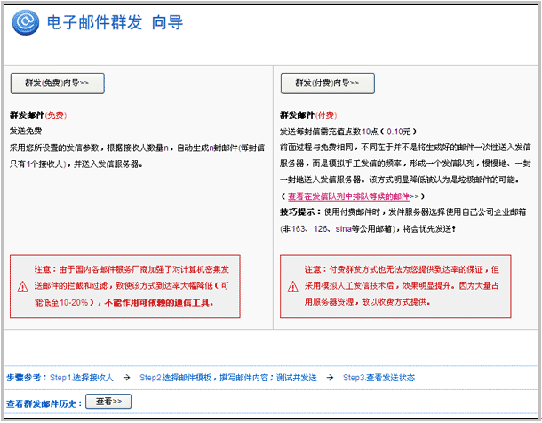
Task: Click the 群发邮件(付费) heading
Action: pos(308,116)
